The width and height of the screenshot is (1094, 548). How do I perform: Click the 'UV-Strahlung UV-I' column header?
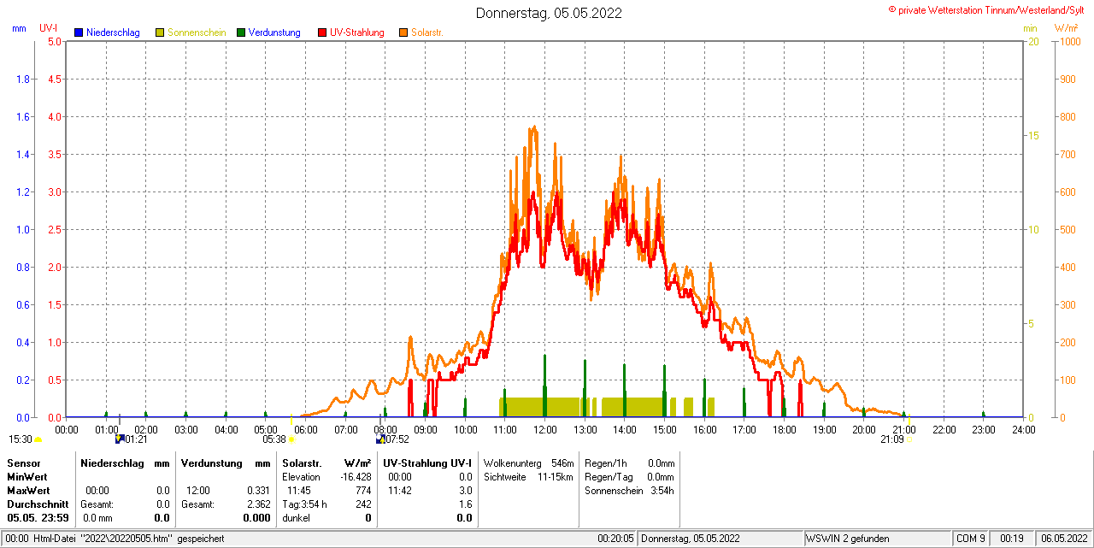tap(427, 463)
